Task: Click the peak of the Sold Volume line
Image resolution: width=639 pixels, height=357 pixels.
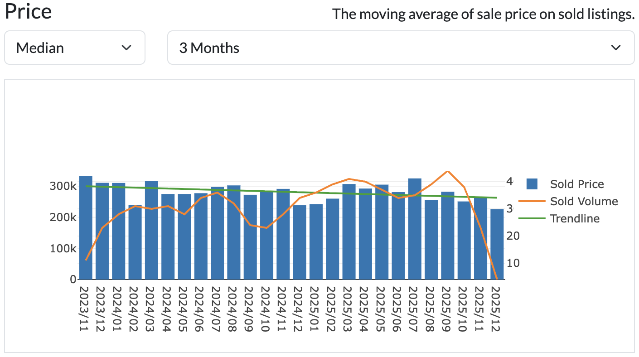Action: (446, 171)
